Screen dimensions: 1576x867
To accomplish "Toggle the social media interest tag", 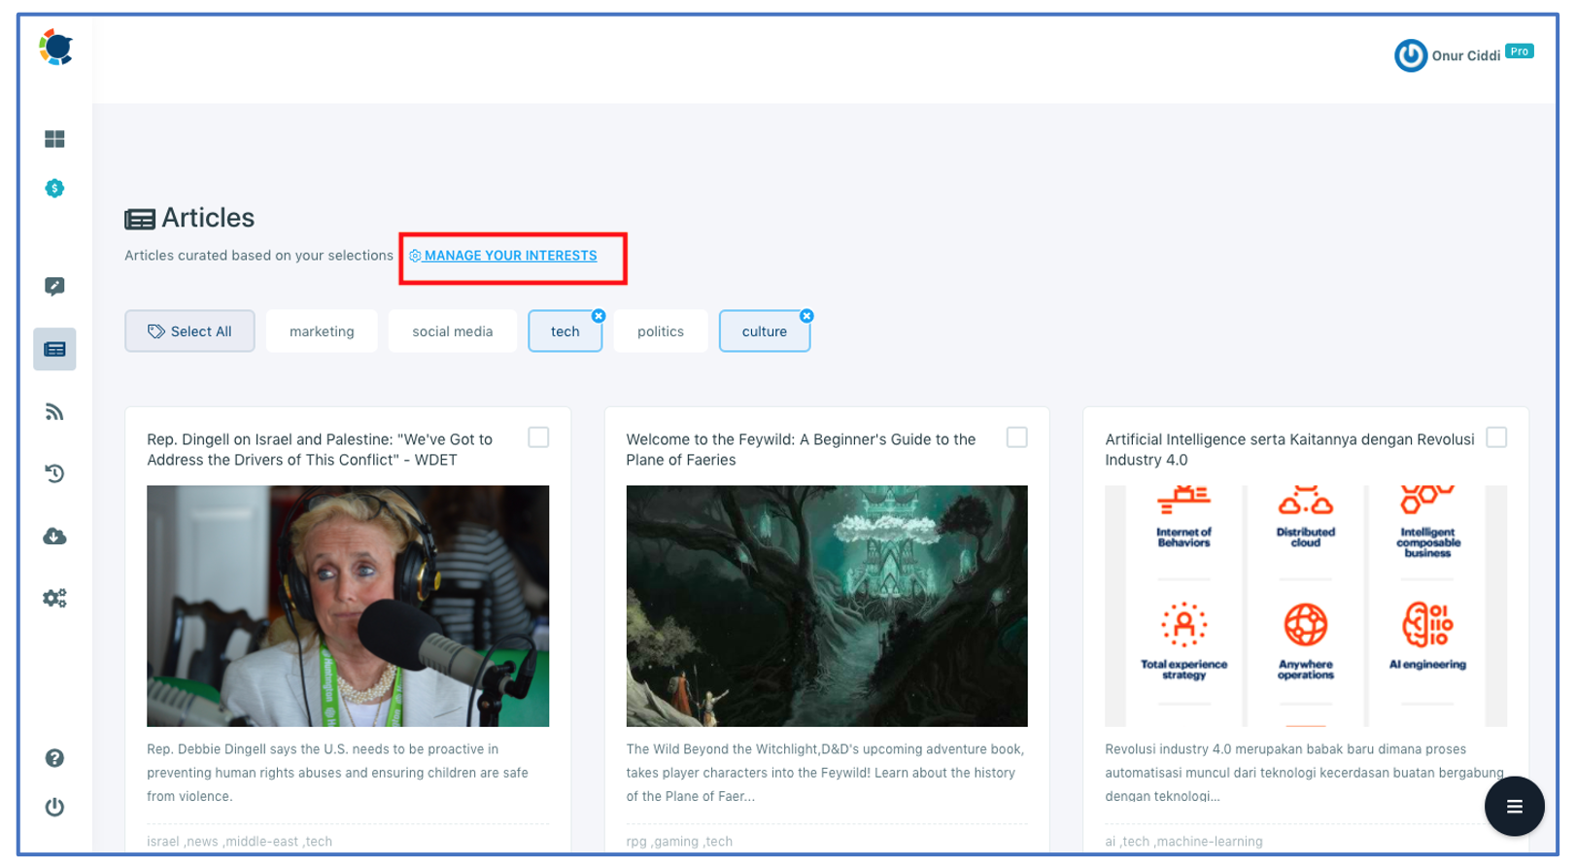I will point(452,331).
